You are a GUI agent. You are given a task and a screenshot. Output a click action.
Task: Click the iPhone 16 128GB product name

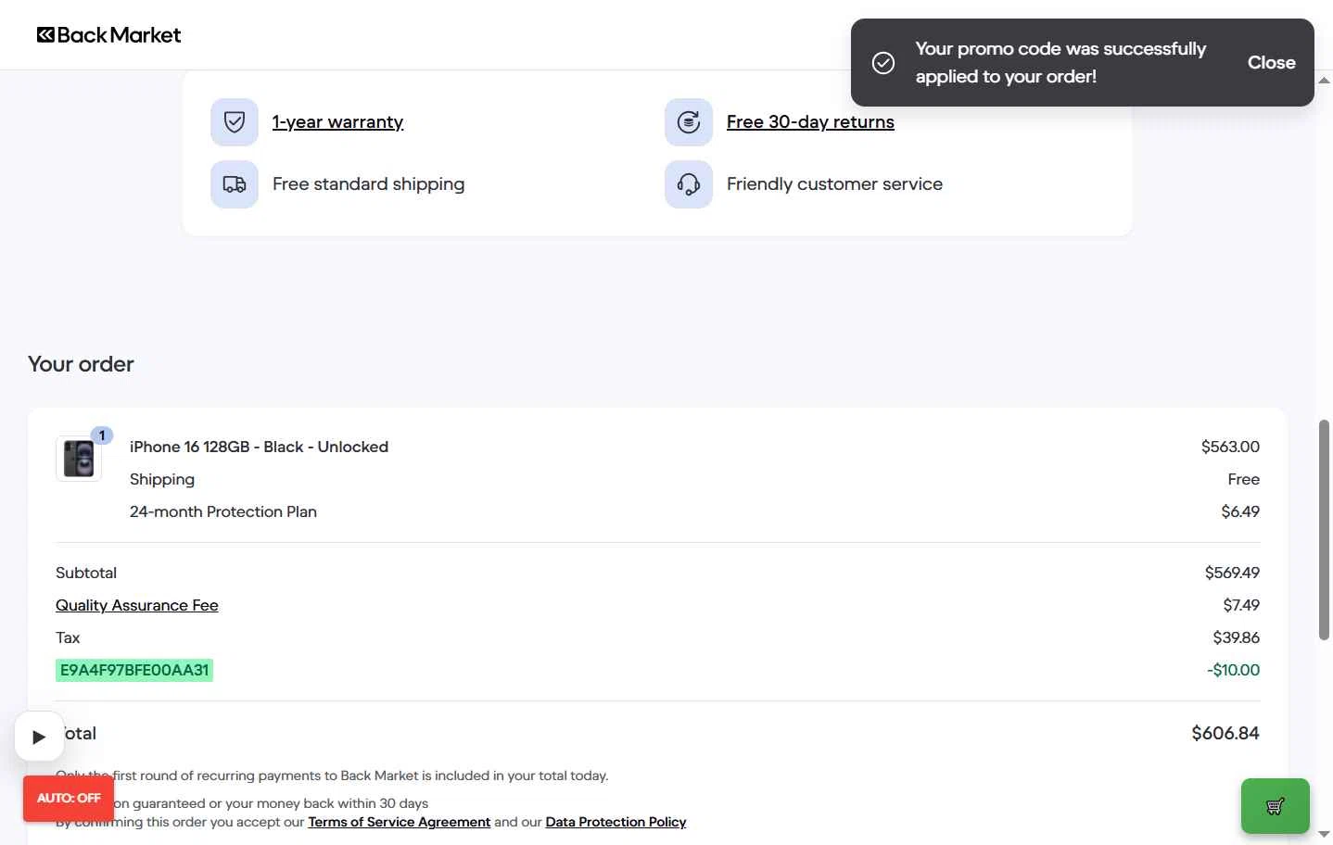[x=259, y=447]
